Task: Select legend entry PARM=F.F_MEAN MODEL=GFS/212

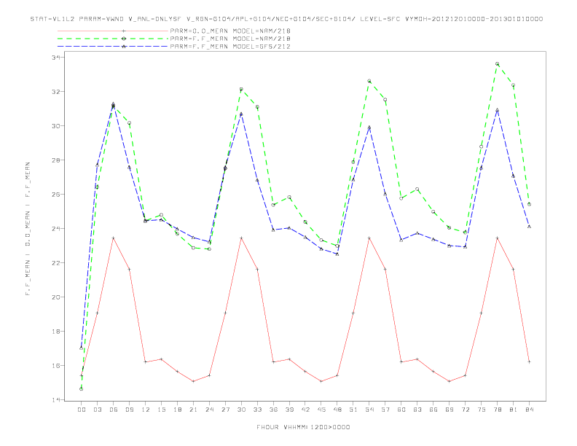Action: pyautogui.click(x=230, y=47)
